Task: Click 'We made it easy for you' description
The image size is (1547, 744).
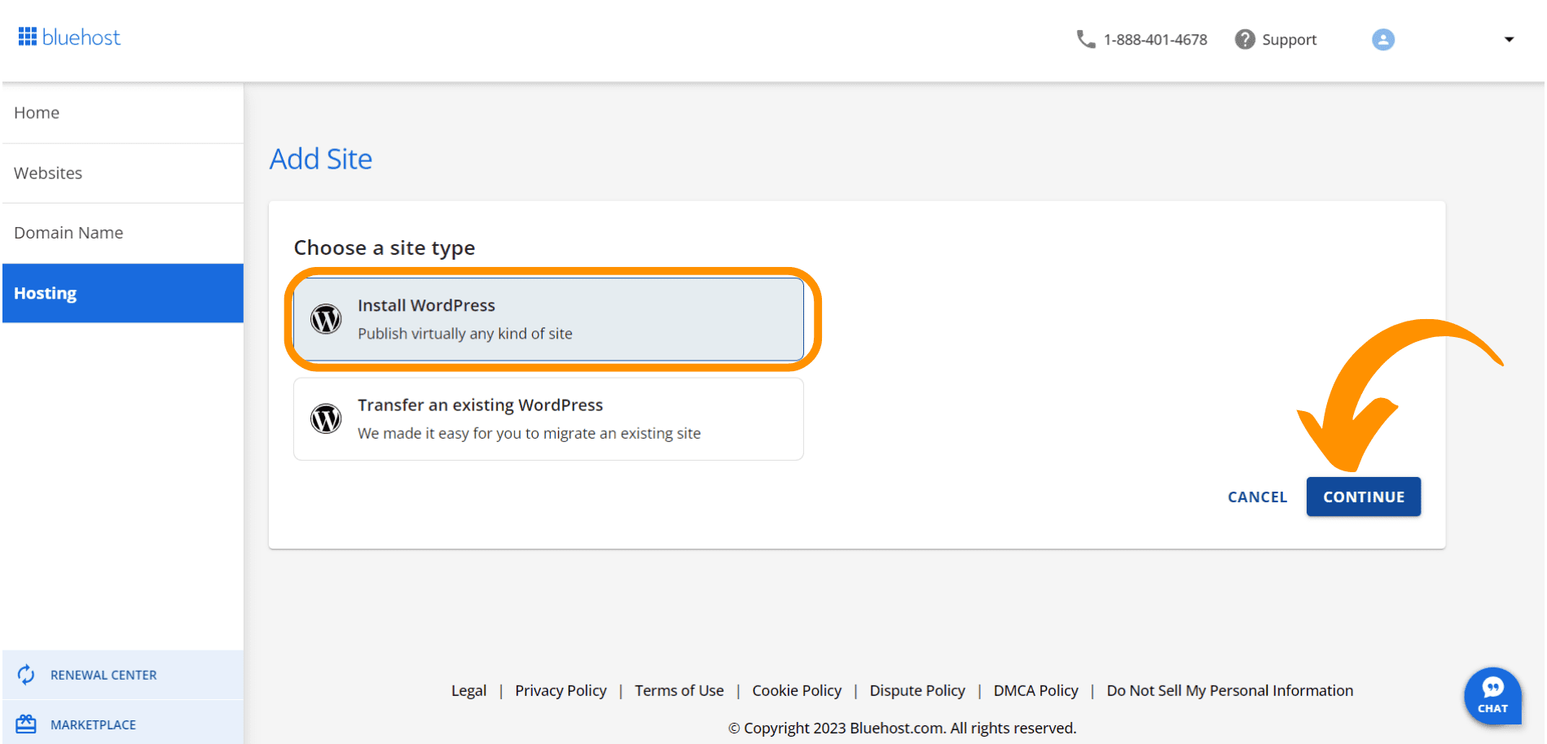Action: click(530, 433)
